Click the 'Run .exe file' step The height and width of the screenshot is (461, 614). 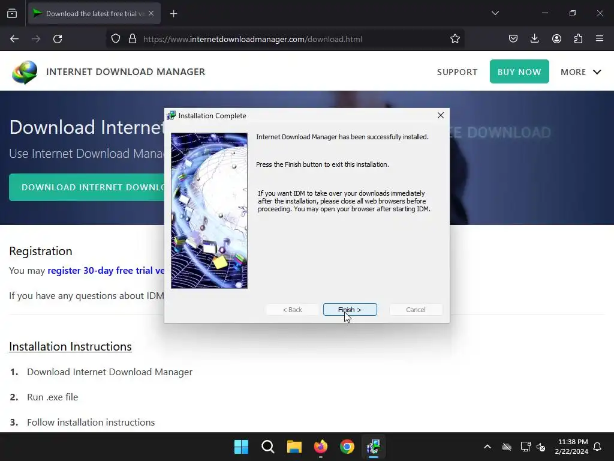[53, 397]
